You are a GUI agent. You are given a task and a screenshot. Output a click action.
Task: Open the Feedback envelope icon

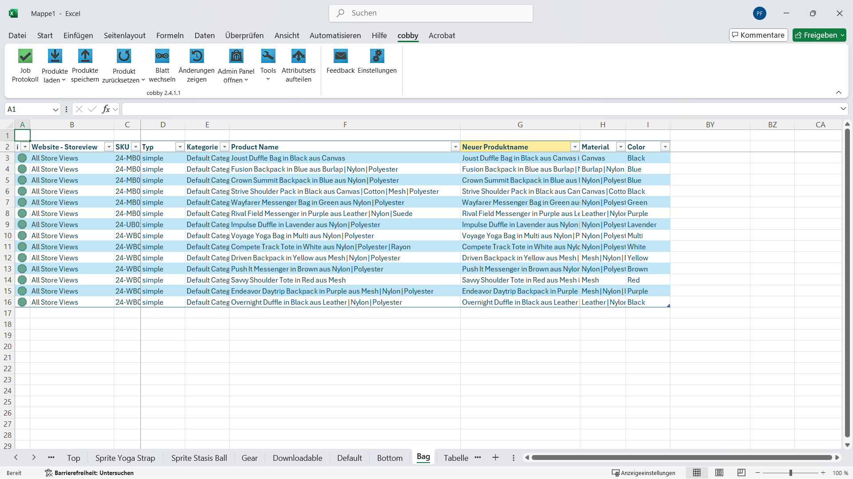click(x=340, y=56)
